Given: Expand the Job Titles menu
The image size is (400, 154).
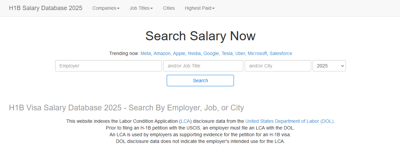Looking at the screenshot, I should pyautogui.click(x=141, y=8).
